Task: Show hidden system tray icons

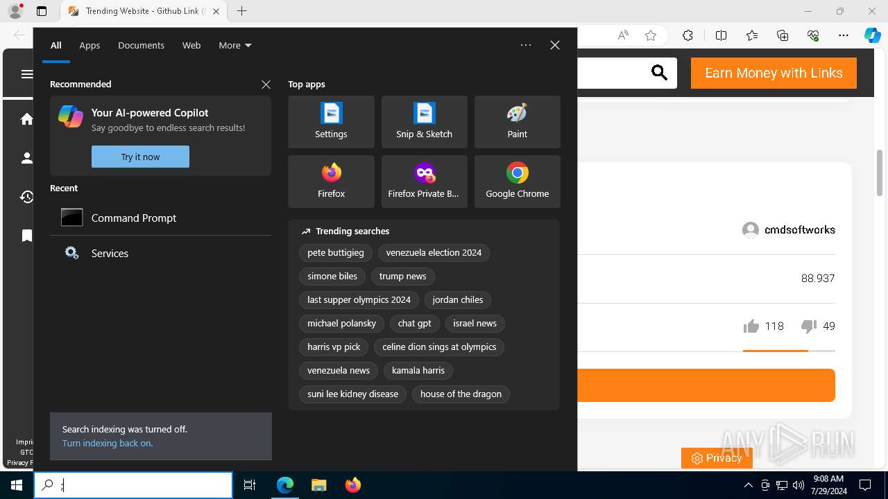Action: 749,485
